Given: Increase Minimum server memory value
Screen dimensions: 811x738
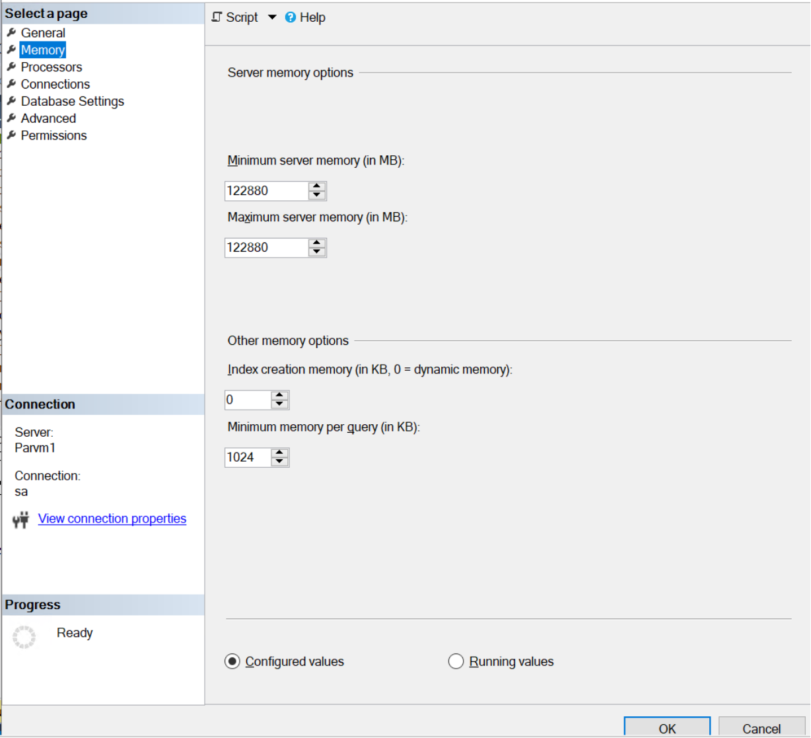Looking at the screenshot, I should [x=317, y=187].
